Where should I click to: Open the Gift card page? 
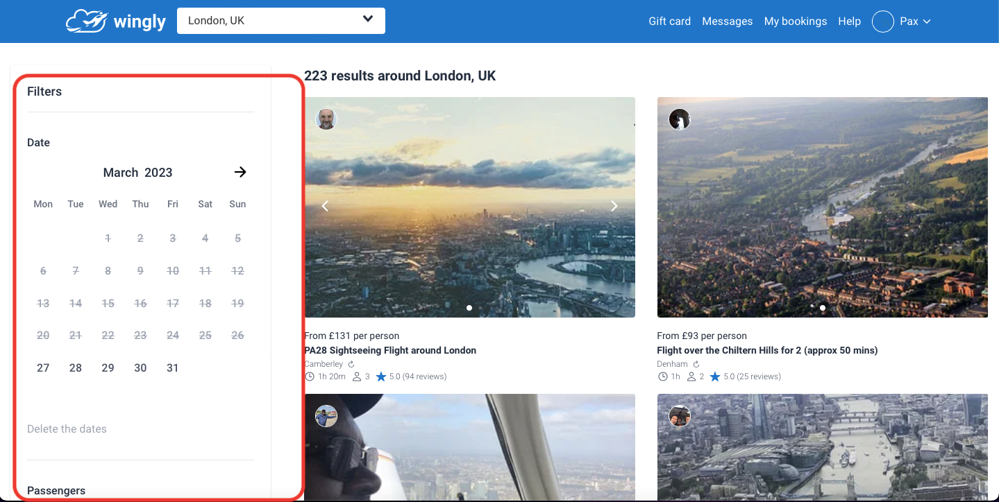pyautogui.click(x=669, y=21)
